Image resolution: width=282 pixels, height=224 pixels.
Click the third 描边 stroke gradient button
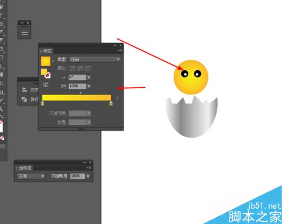(x=88, y=68)
